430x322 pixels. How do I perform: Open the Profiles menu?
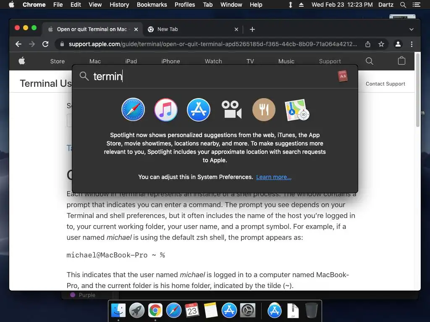(185, 5)
